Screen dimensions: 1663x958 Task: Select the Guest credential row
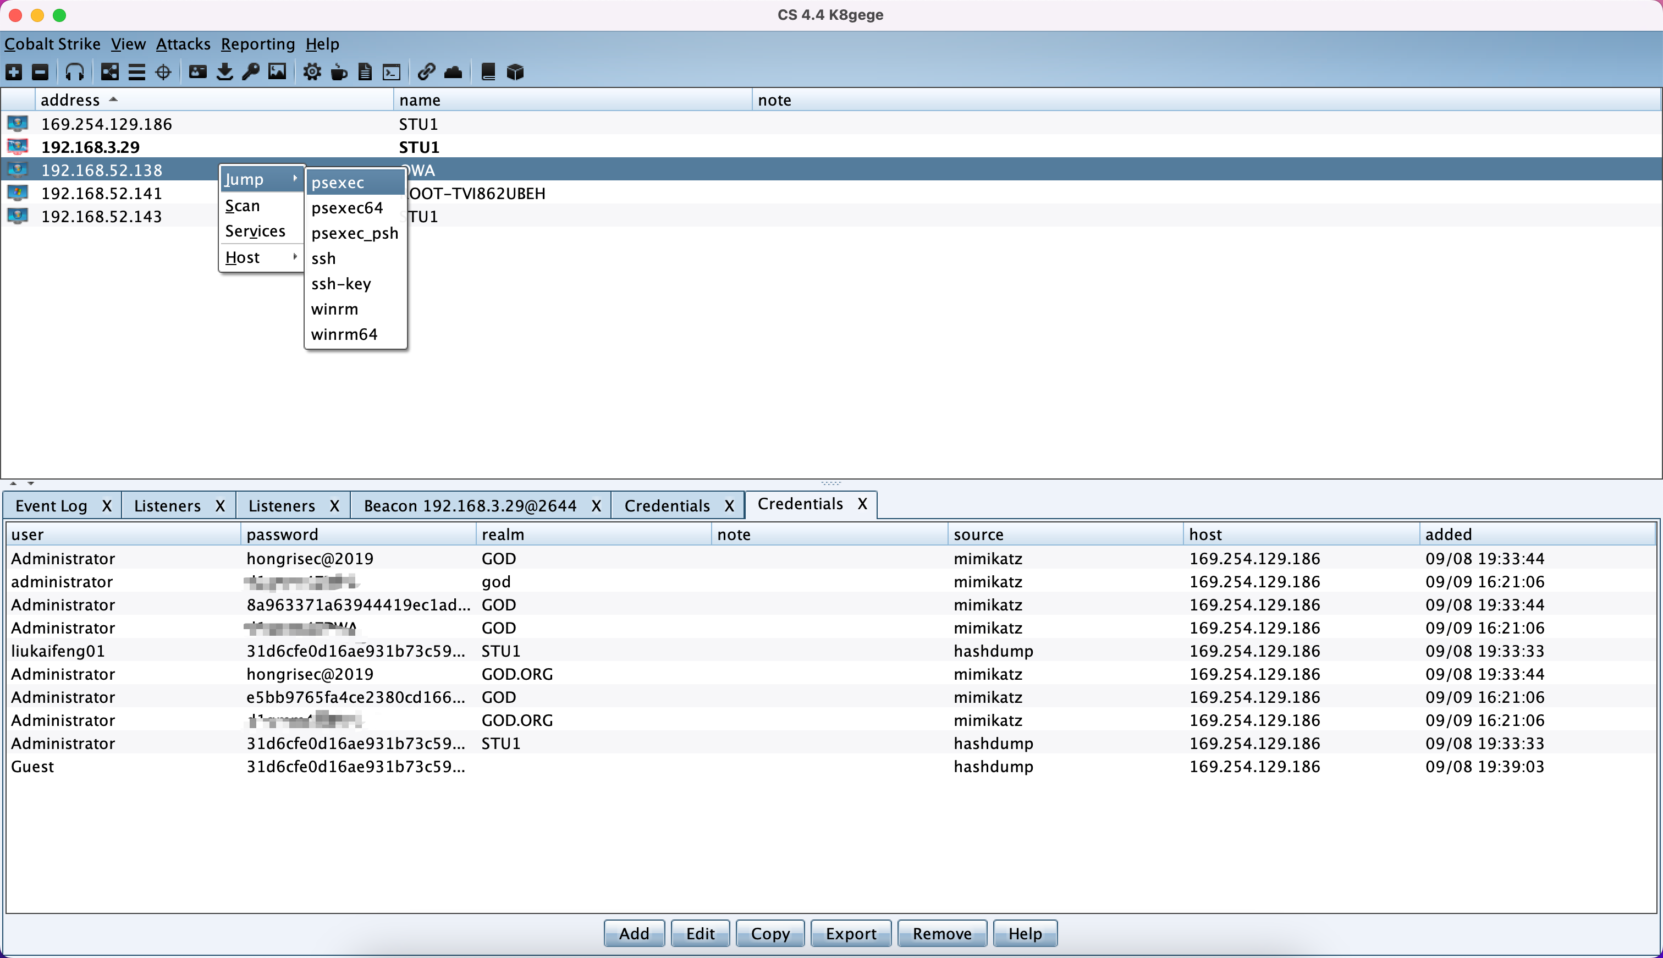pyautogui.click(x=830, y=766)
